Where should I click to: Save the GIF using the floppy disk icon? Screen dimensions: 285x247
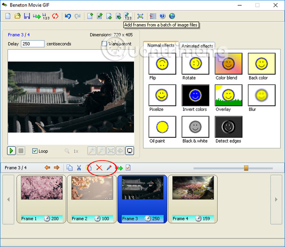27,16
